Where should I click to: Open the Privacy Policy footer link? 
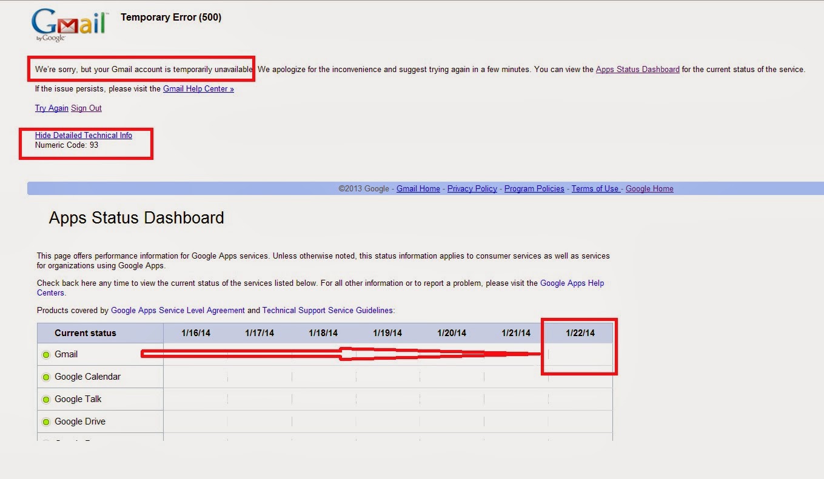pos(472,188)
